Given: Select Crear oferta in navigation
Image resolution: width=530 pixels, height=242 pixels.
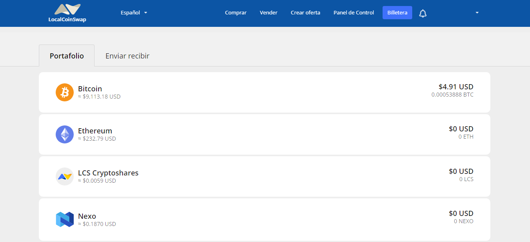Looking at the screenshot, I should point(305,13).
